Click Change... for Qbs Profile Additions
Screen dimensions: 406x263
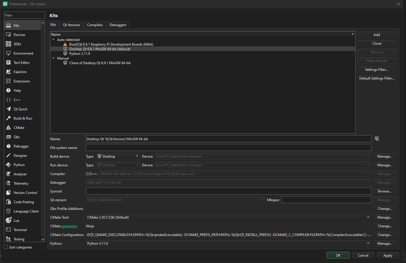[x=385, y=209]
